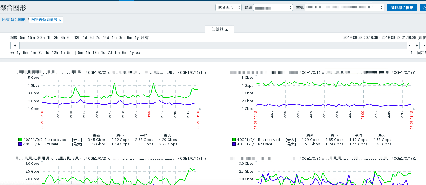Select the 网络设备流量展示 breadcrumb item
Viewport: 426px width, 185px height.
(x=46, y=20)
